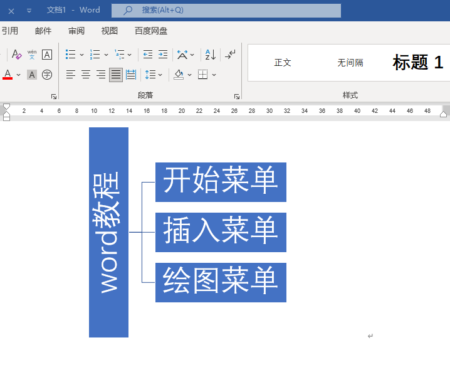Select the 无间隔 style

click(350, 63)
